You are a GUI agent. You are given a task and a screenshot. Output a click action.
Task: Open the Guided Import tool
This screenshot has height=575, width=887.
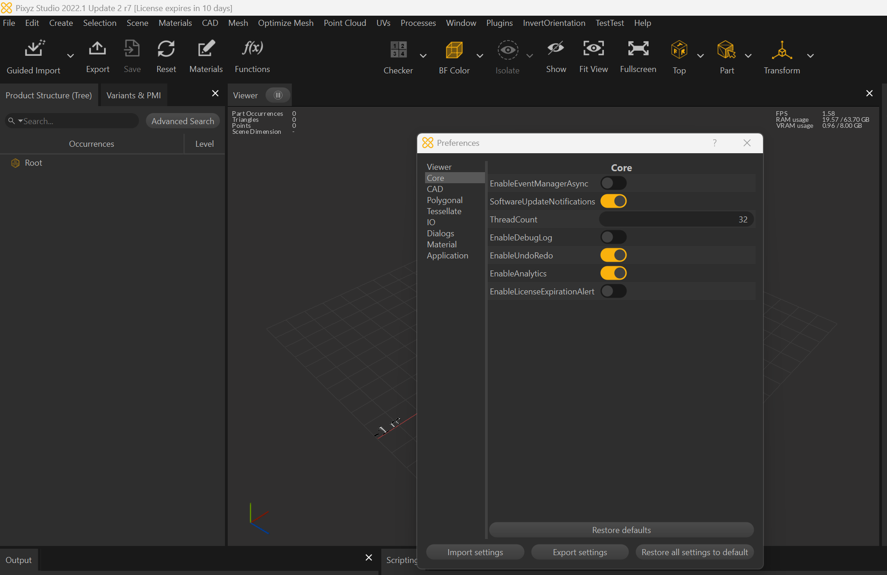[35, 49]
